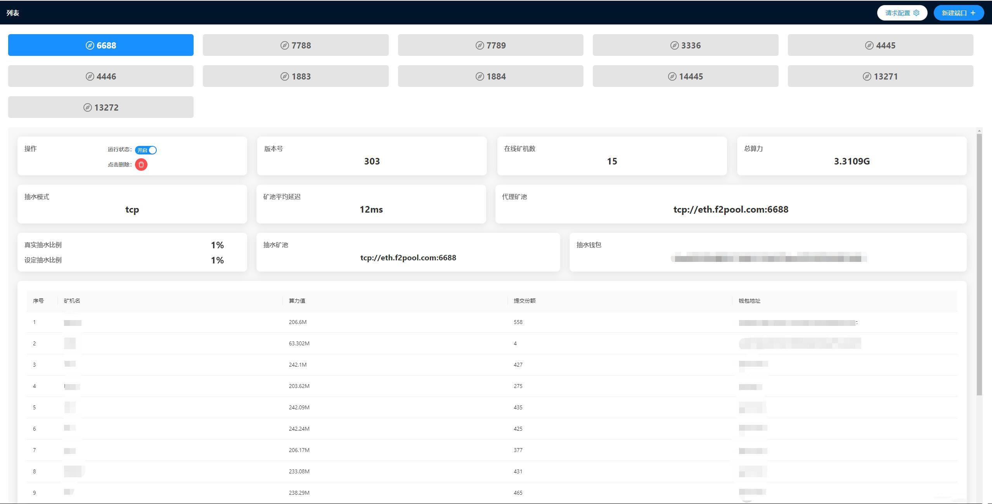This screenshot has height=504, width=992.
Task: Select the active 6688 port tab
Action: (100, 45)
